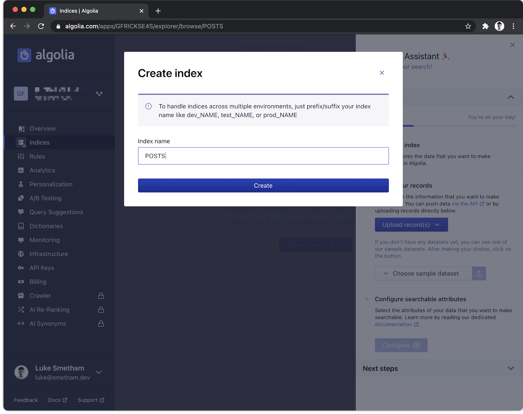Select Indices in the sidebar
The width and height of the screenshot is (523, 414).
[39, 142]
